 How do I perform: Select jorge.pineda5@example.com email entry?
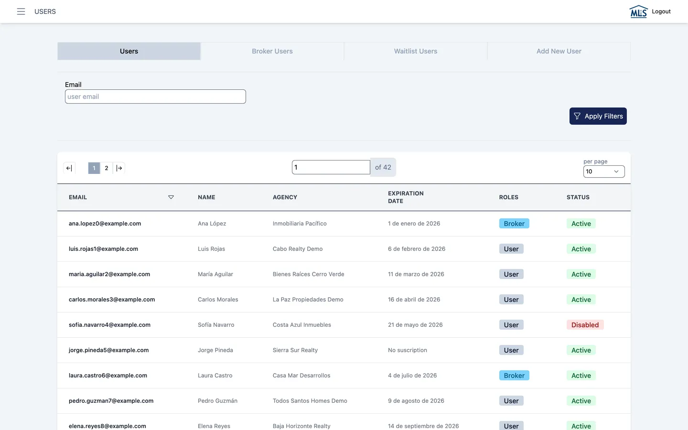[109, 350]
